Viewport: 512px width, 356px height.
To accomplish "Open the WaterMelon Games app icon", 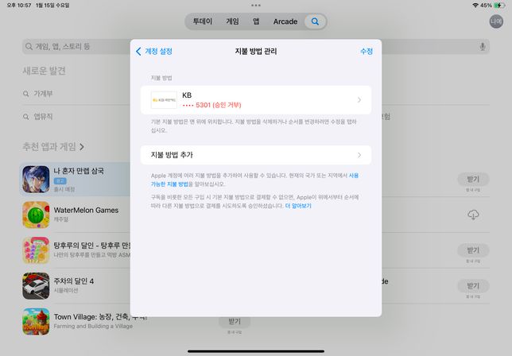I will (x=36, y=215).
